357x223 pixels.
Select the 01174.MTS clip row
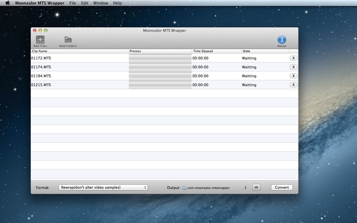point(164,67)
